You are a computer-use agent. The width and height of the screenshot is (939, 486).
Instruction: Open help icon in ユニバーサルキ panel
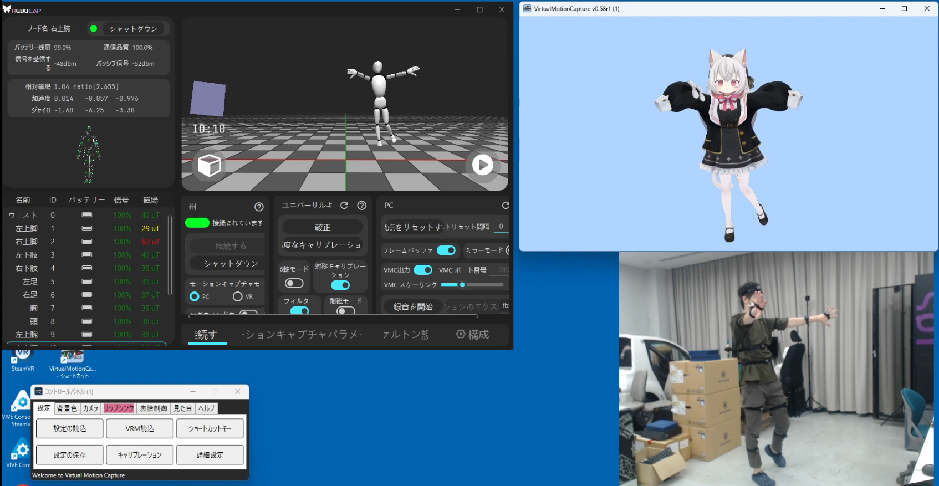pos(362,205)
